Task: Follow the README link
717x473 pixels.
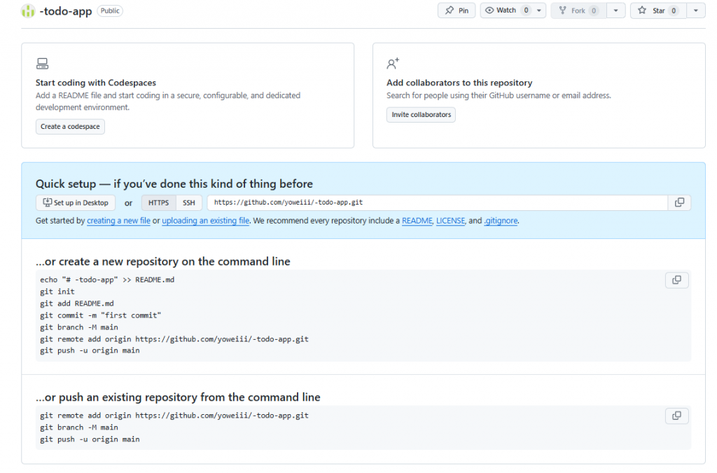Action: pos(417,221)
